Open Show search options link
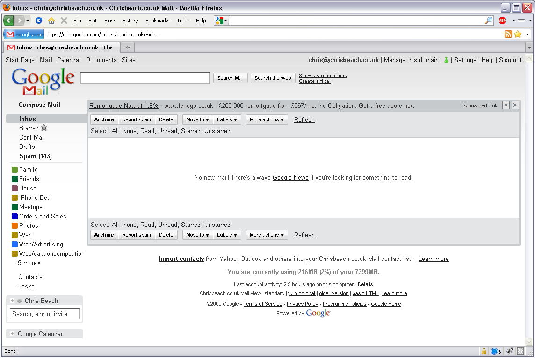This screenshot has height=358, width=535. [323, 75]
